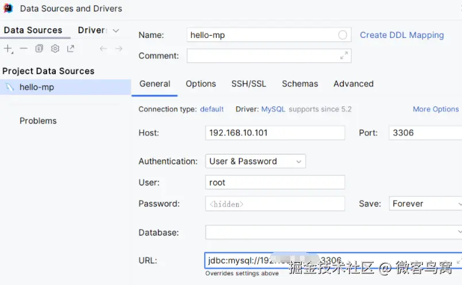
Task: Go back with the left arrow icon
Action: (103, 48)
